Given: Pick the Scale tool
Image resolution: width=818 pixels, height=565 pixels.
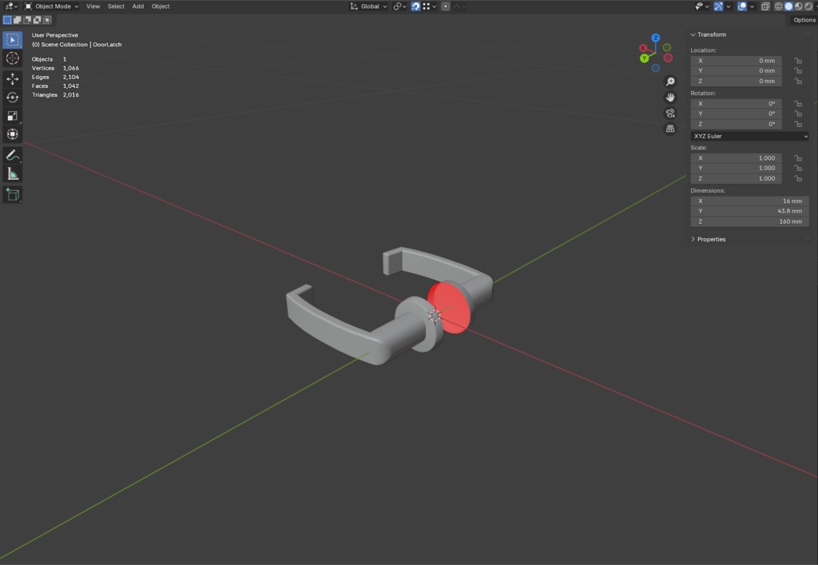Looking at the screenshot, I should click(x=13, y=116).
